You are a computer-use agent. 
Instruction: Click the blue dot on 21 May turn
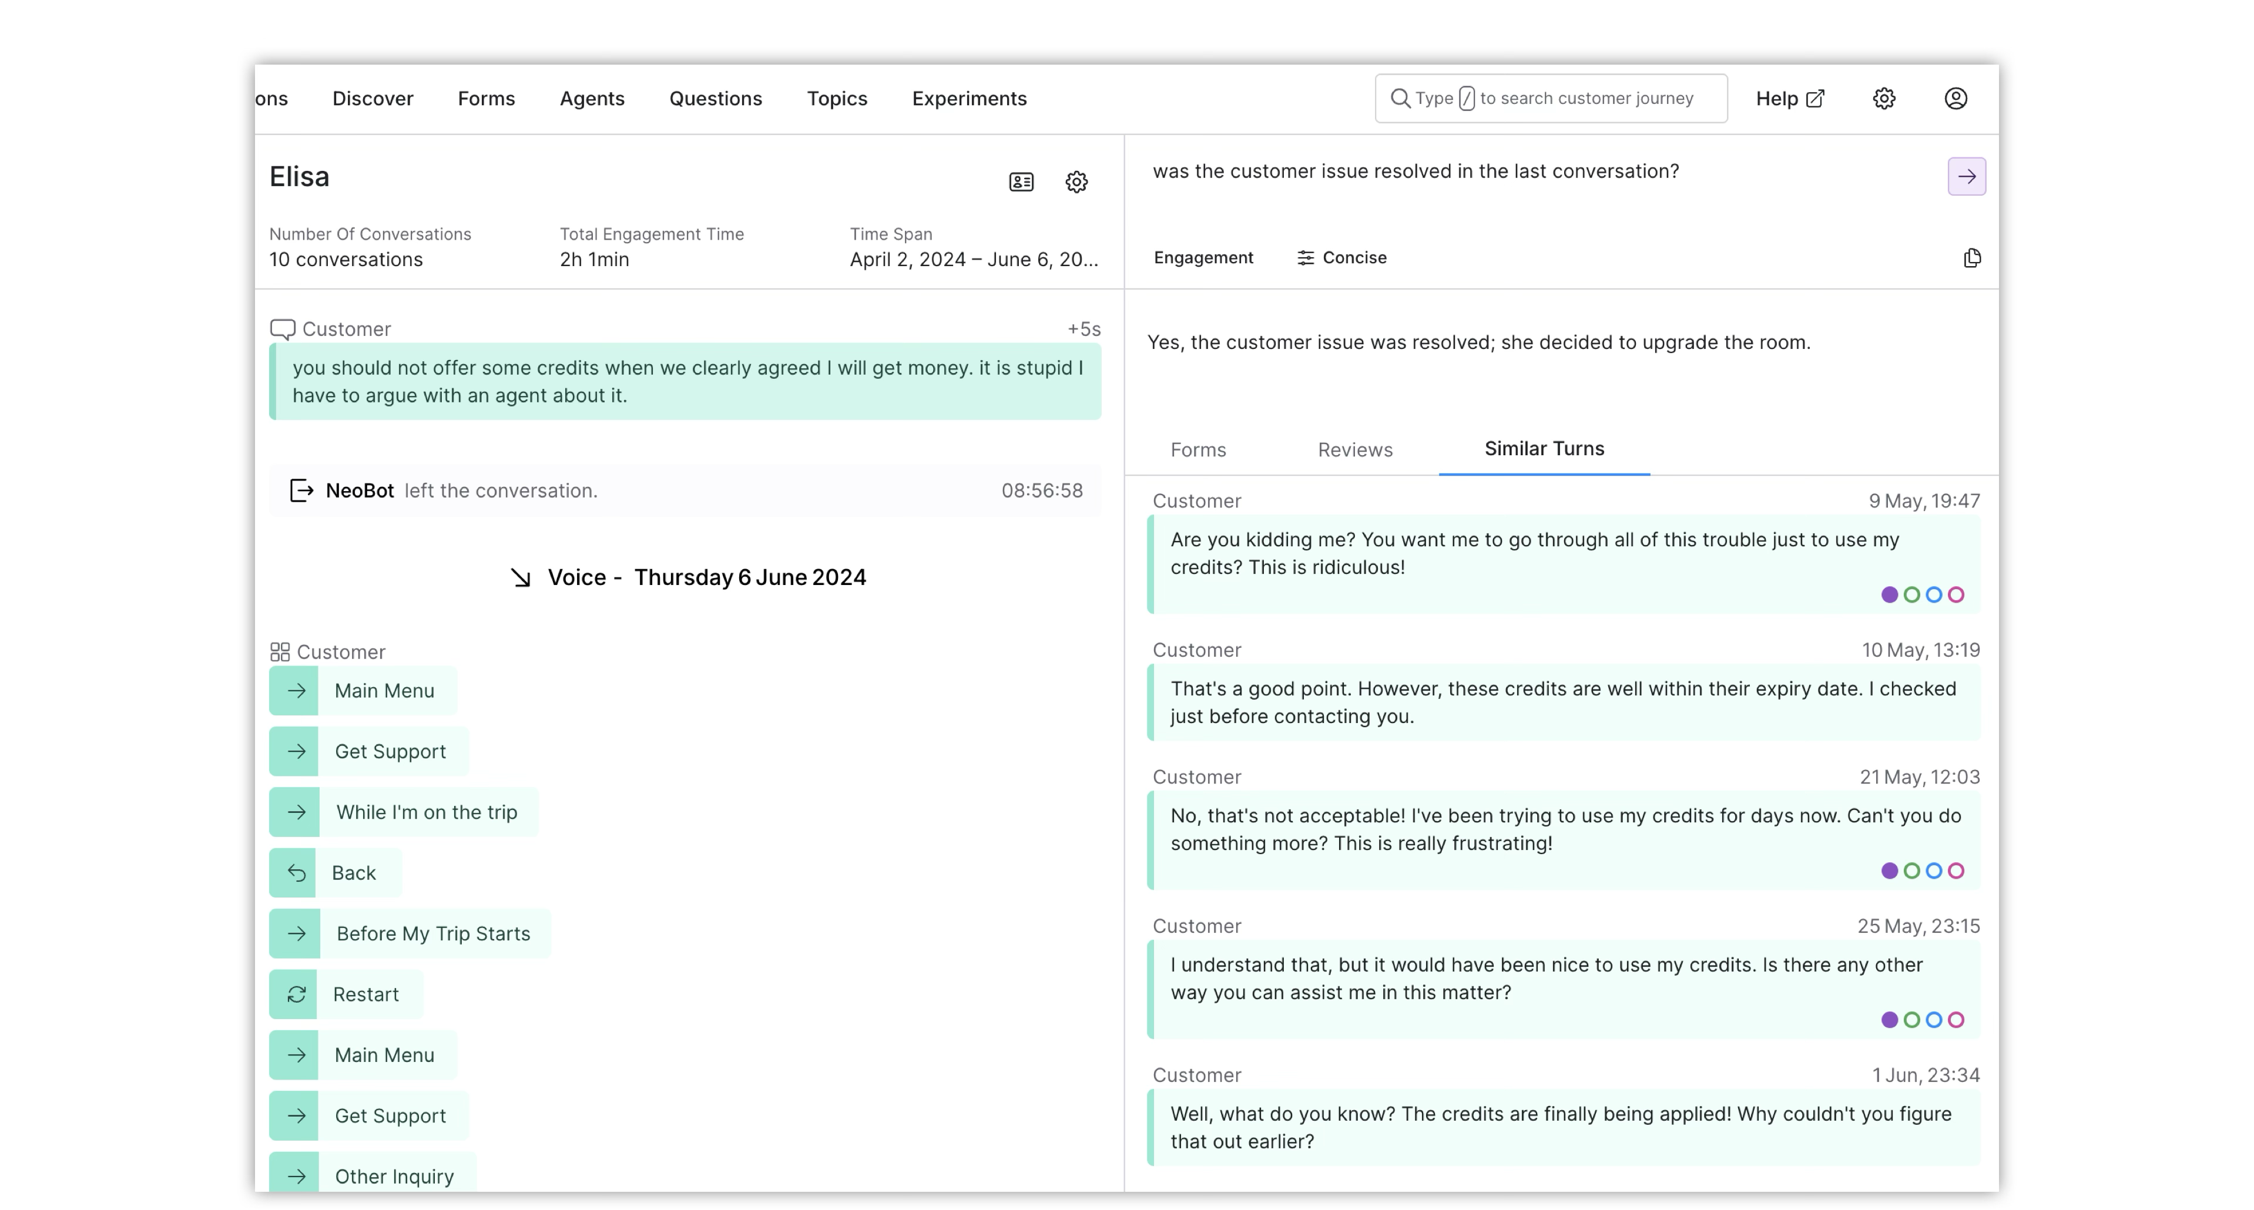coord(1934,870)
